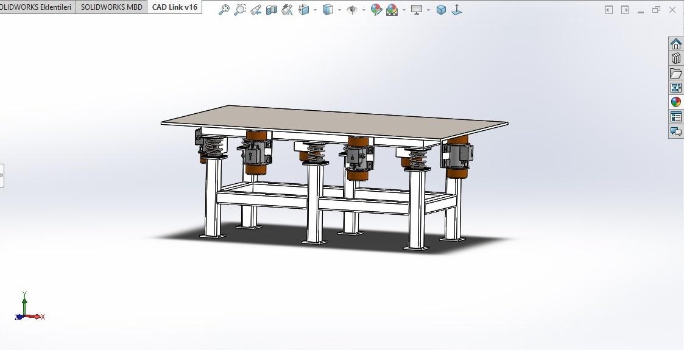Open File Explorer folder icon in task pane

click(x=675, y=73)
